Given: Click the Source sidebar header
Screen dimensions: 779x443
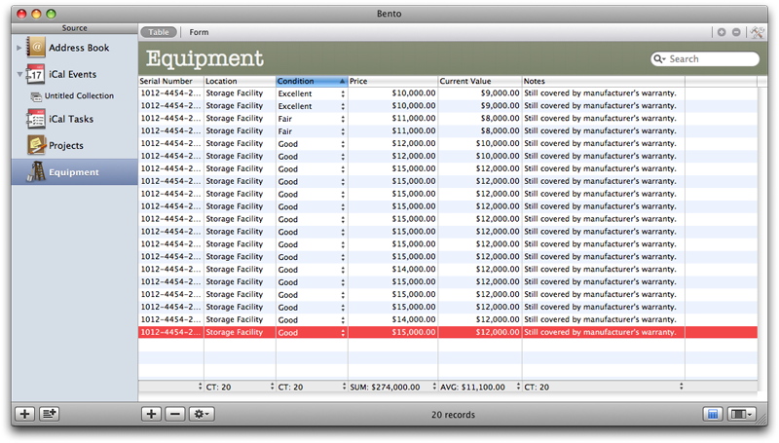Looking at the screenshot, I should tap(75, 28).
